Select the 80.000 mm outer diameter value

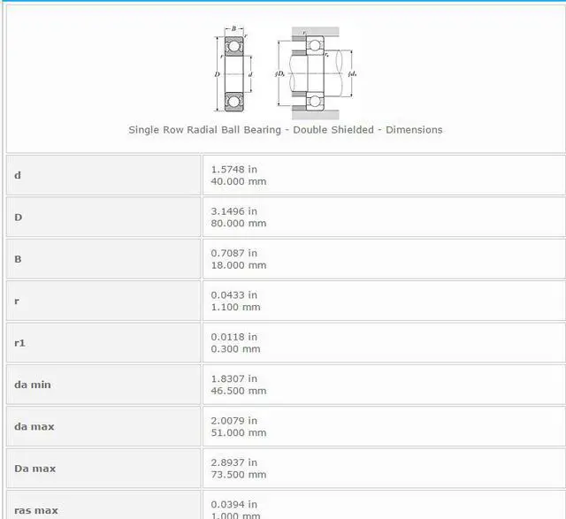[383, 218]
